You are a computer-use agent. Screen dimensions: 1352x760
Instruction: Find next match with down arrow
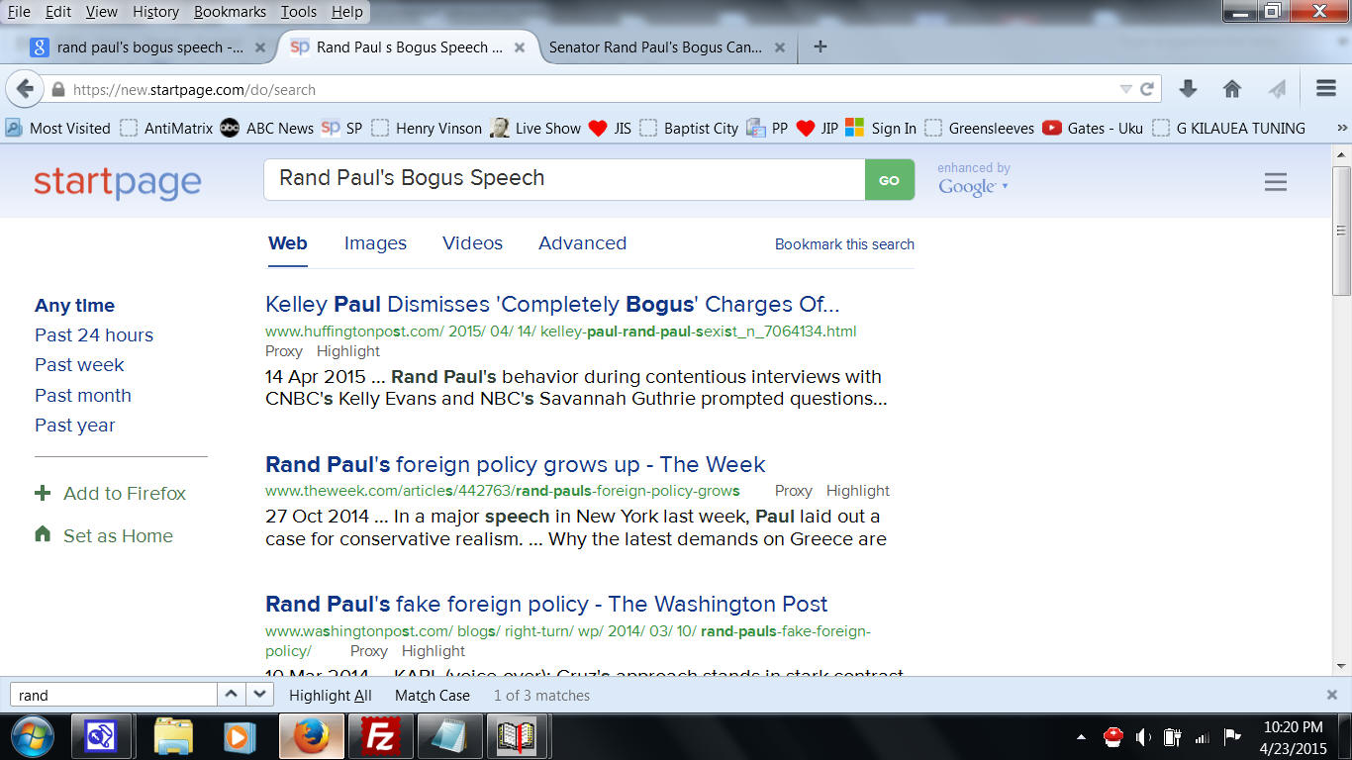click(258, 695)
